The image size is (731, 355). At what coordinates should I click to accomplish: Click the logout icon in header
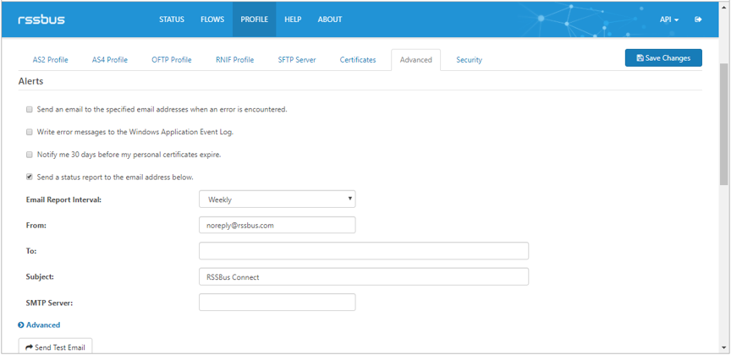pyautogui.click(x=698, y=19)
